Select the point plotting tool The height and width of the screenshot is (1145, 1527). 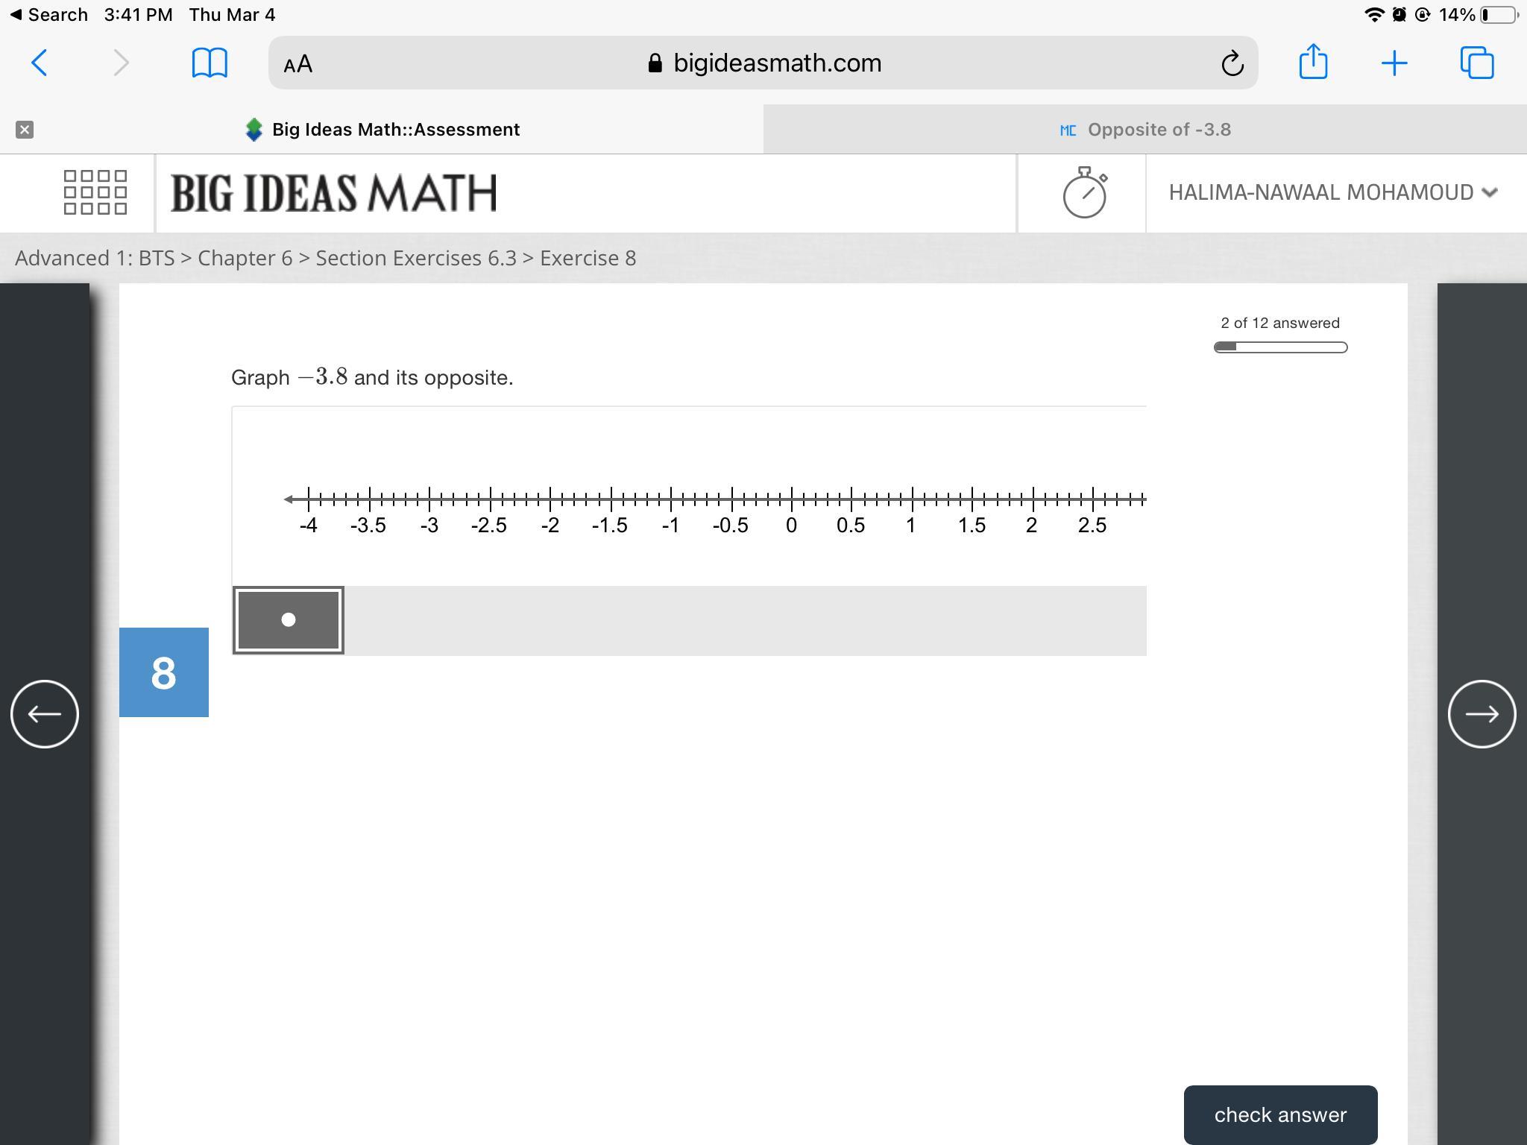pos(289,620)
